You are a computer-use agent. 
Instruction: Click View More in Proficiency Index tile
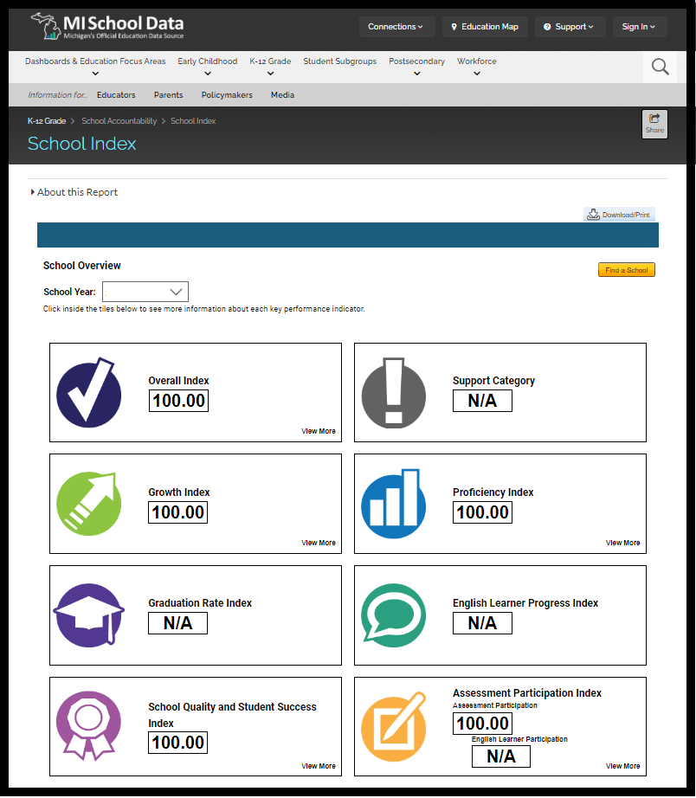pos(622,543)
